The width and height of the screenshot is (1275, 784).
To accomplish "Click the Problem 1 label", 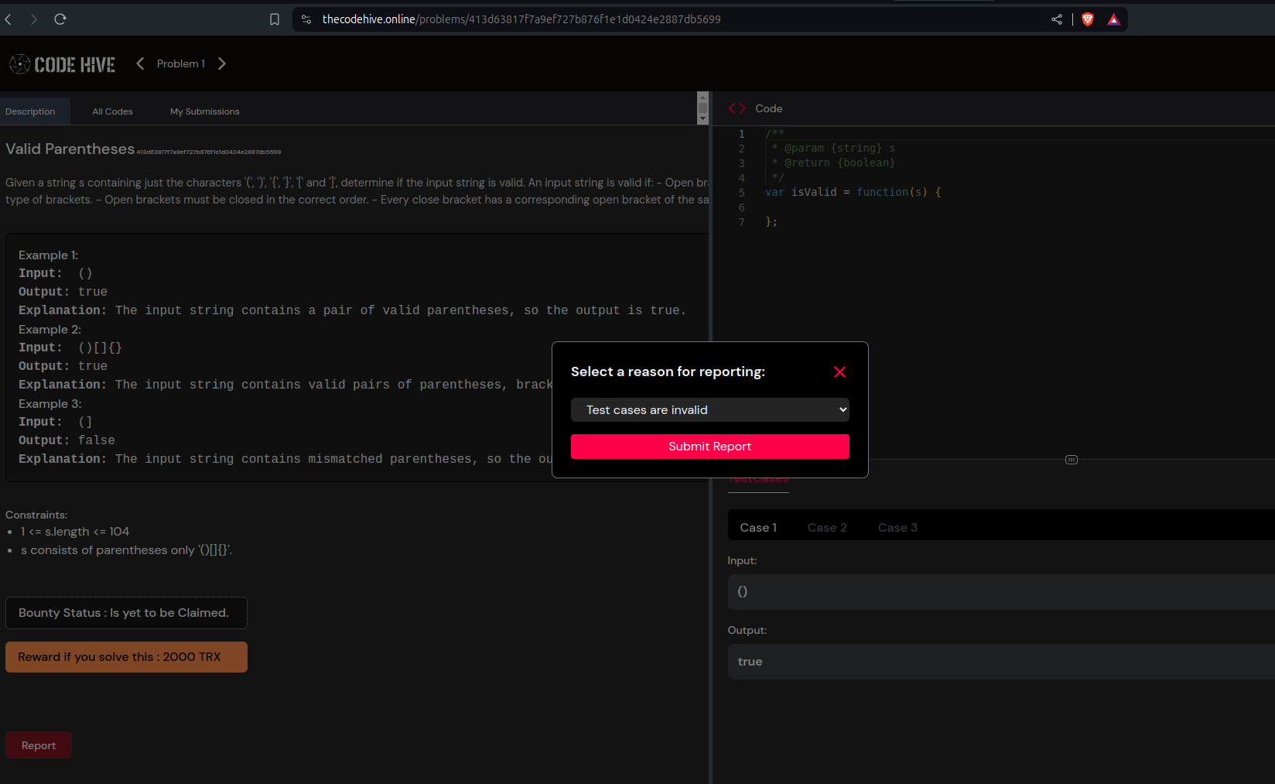I will tap(181, 63).
